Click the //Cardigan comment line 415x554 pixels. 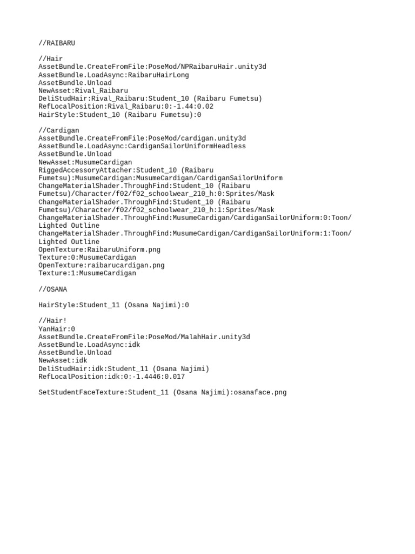coord(58,130)
